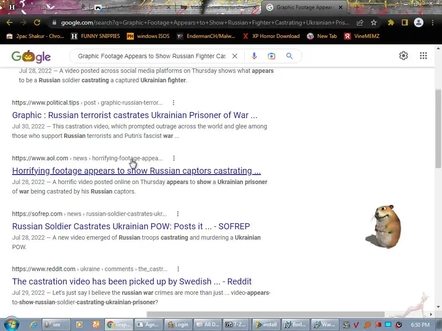Go to Google home via Halloween logo
The height and width of the screenshot is (331, 442).
point(31,56)
